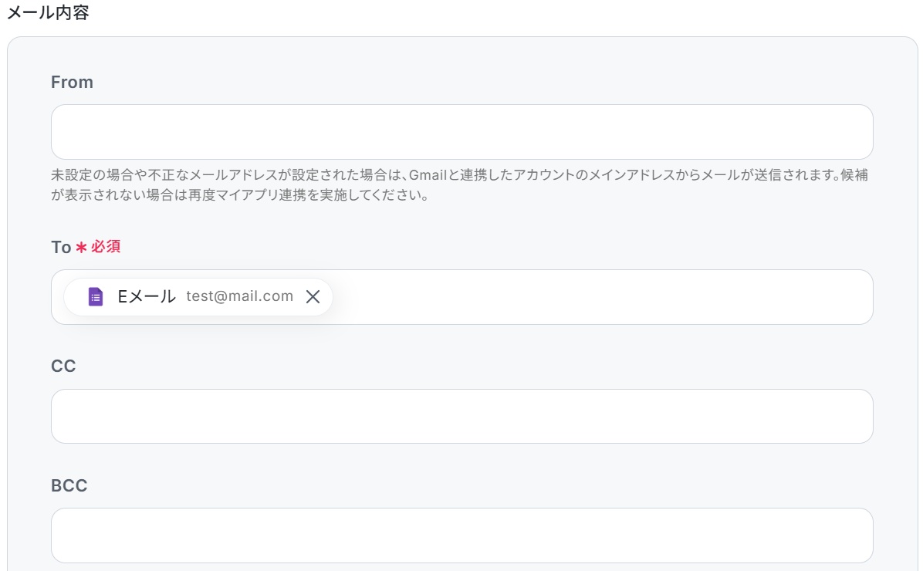Focus the empty area of the To field
Viewport: 923px width, 571px height.
pos(602,297)
